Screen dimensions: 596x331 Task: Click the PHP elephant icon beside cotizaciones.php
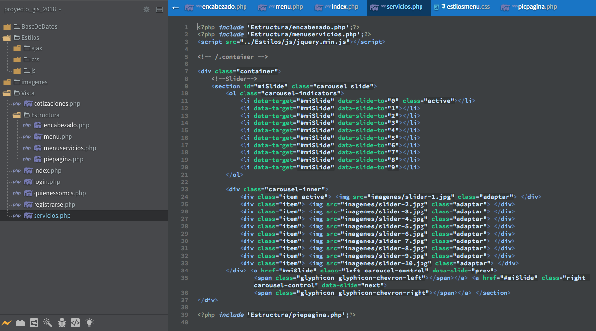(28, 104)
